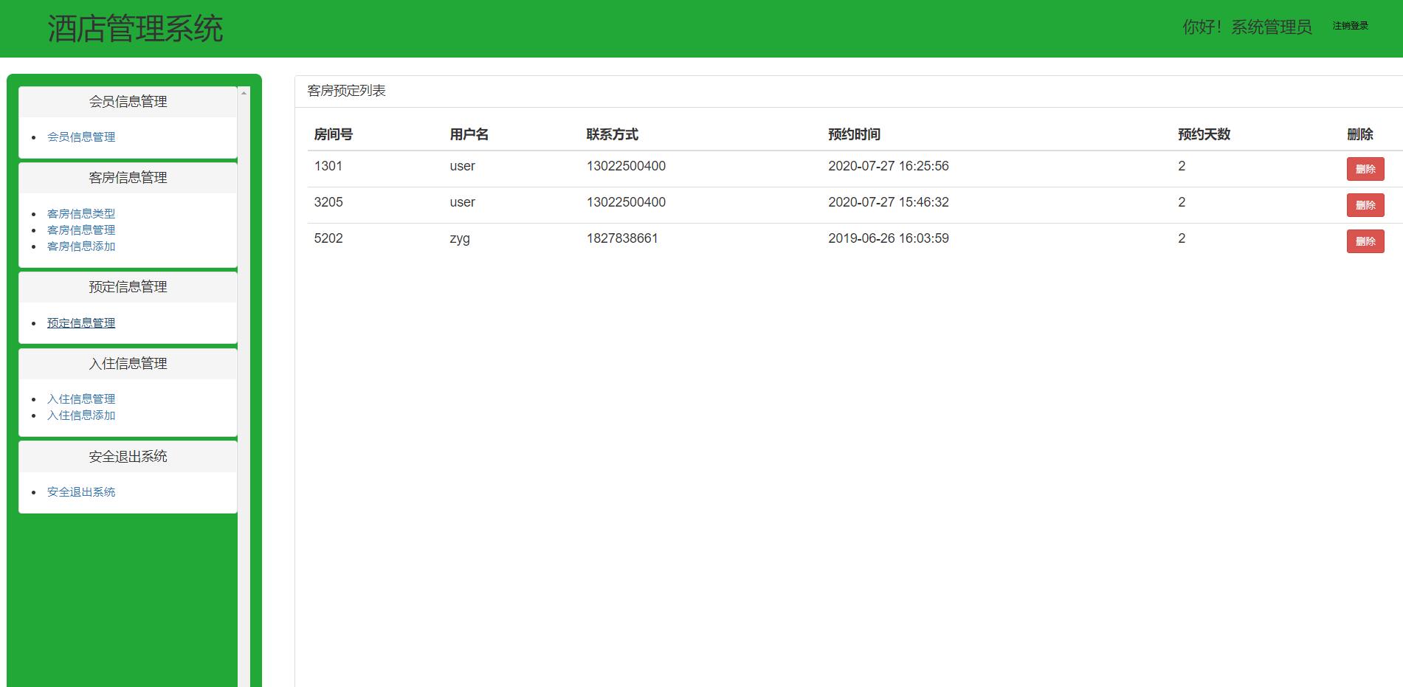Go to 客房信息管理 sidebar link
This screenshot has width=1403, height=687.
pyautogui.click(x=81, y=230)
